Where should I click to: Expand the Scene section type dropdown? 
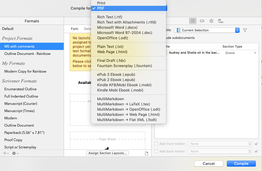click(x=255, y=53)
